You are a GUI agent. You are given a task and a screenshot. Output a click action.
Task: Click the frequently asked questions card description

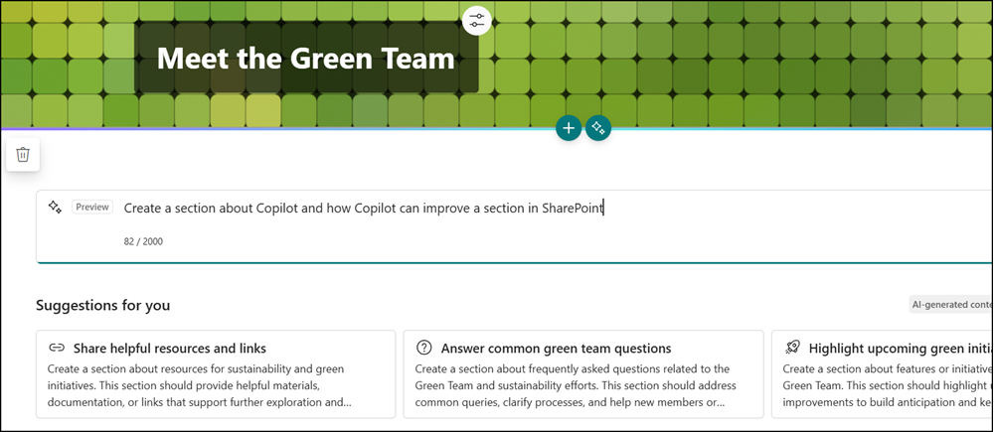(572, 385)
